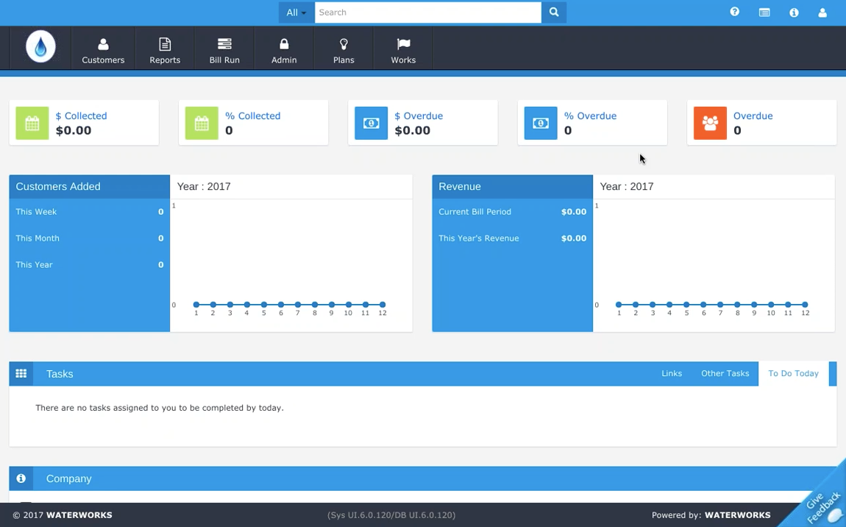Click the user account icon
846x527 pixels.
pyautogui.click(x=822, y=12)
